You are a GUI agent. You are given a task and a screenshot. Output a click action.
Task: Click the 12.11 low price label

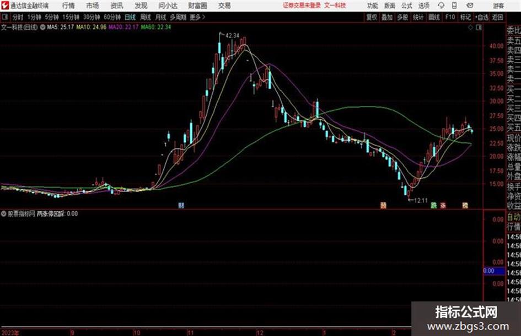[x=421, y=200]
